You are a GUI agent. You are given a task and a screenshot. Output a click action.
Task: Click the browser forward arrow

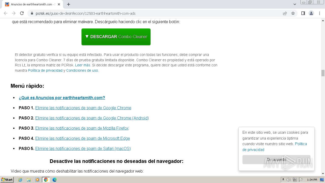pos(14,13)
